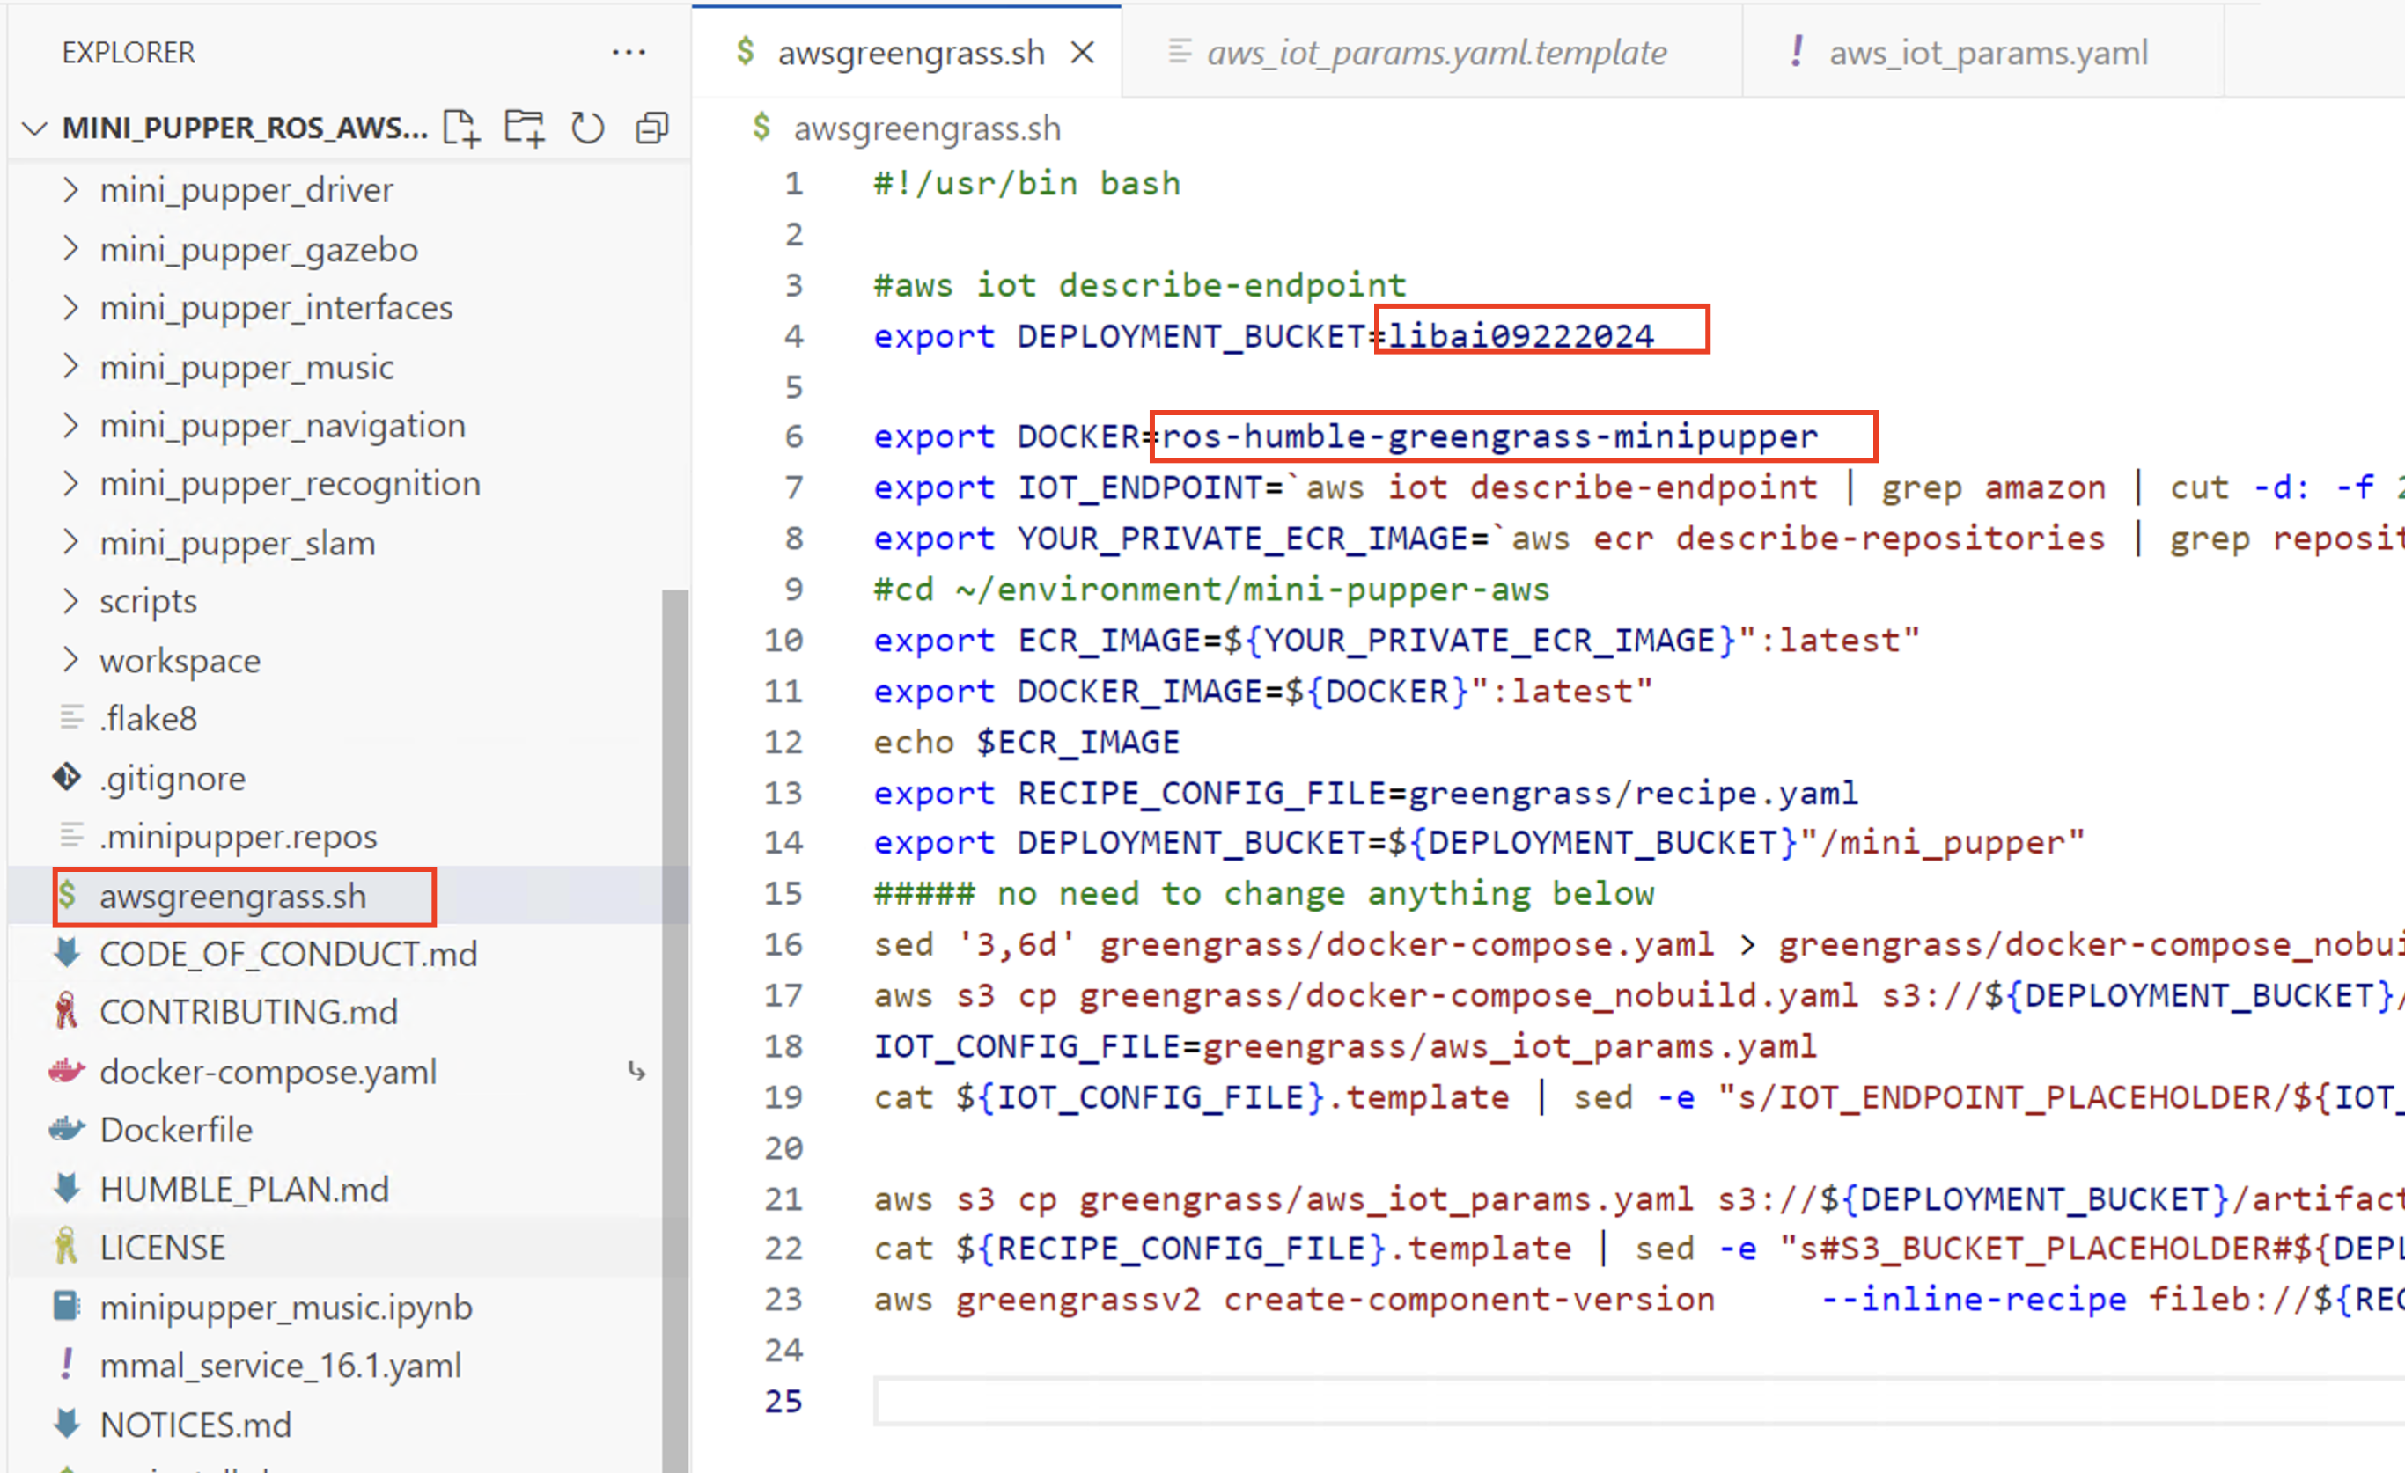Collapse the MINI_PUPPER_ROS_AWS root section

click(x=35, y=128)
